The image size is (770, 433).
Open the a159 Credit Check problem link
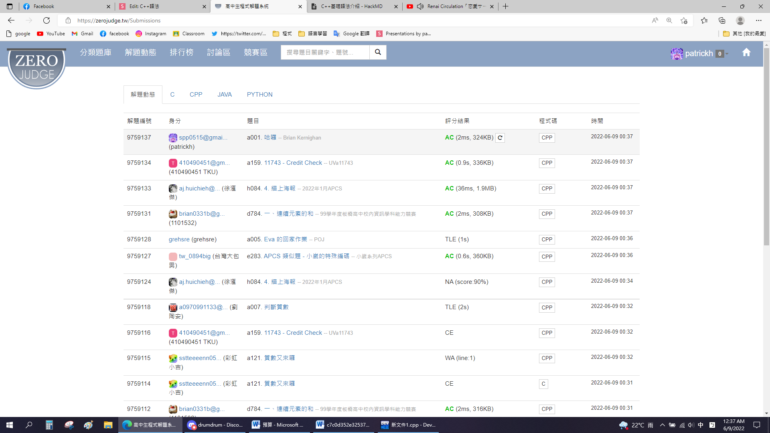point(293,163)
